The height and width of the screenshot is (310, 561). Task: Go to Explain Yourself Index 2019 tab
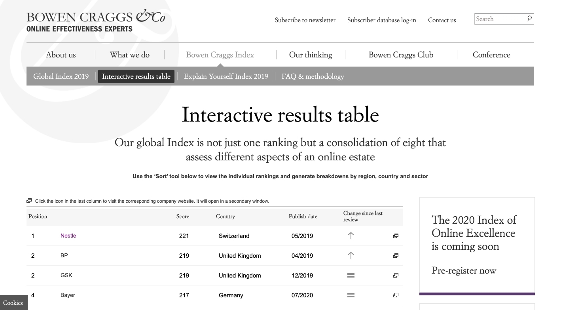(226, 76)
